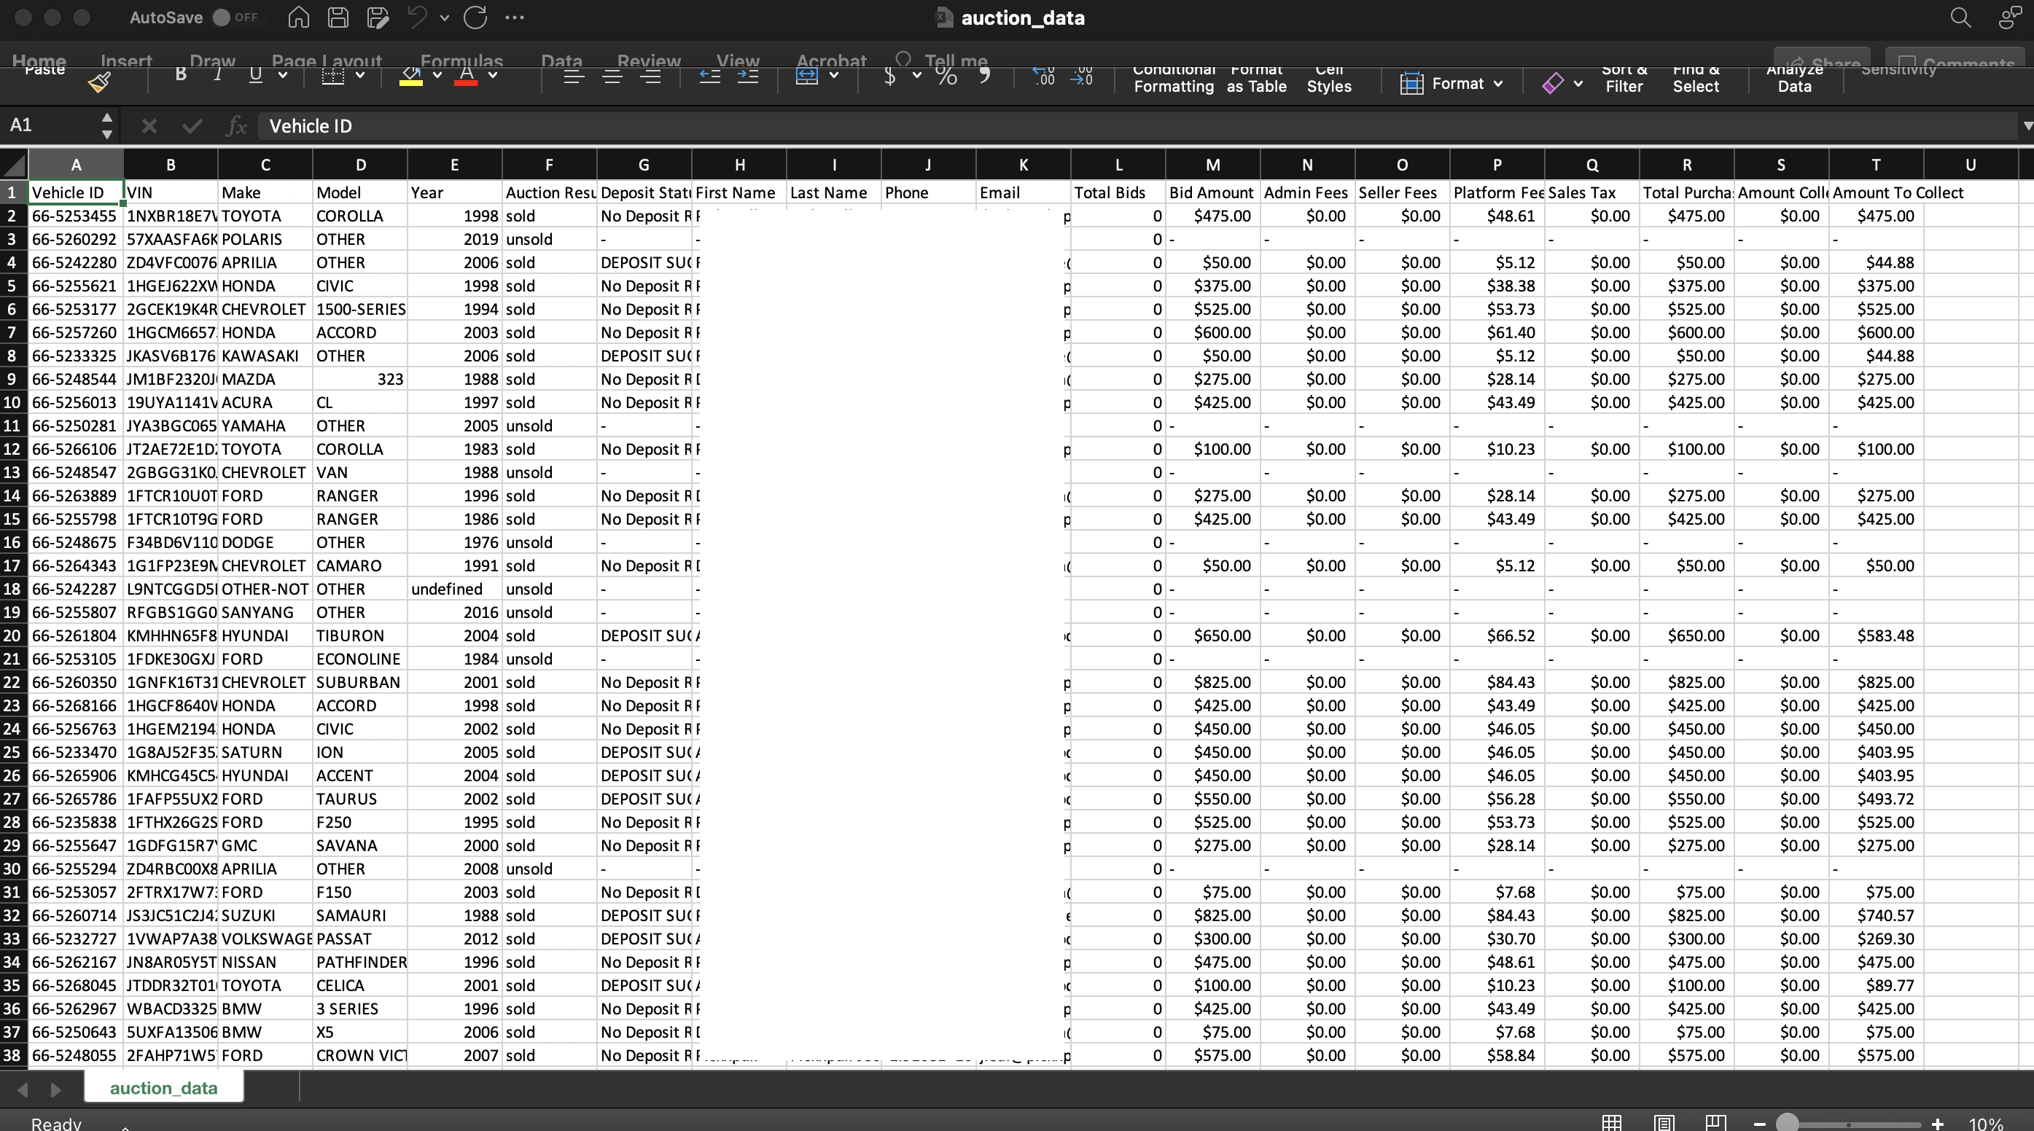Expand the fill color dropdown arrow

coord(437,76)
